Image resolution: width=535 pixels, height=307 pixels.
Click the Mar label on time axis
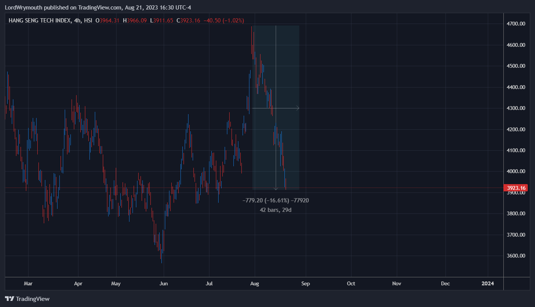[28, 284]
